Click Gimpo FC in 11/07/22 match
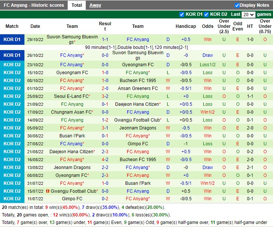This screenshot has width=273, height=227. 72,199
